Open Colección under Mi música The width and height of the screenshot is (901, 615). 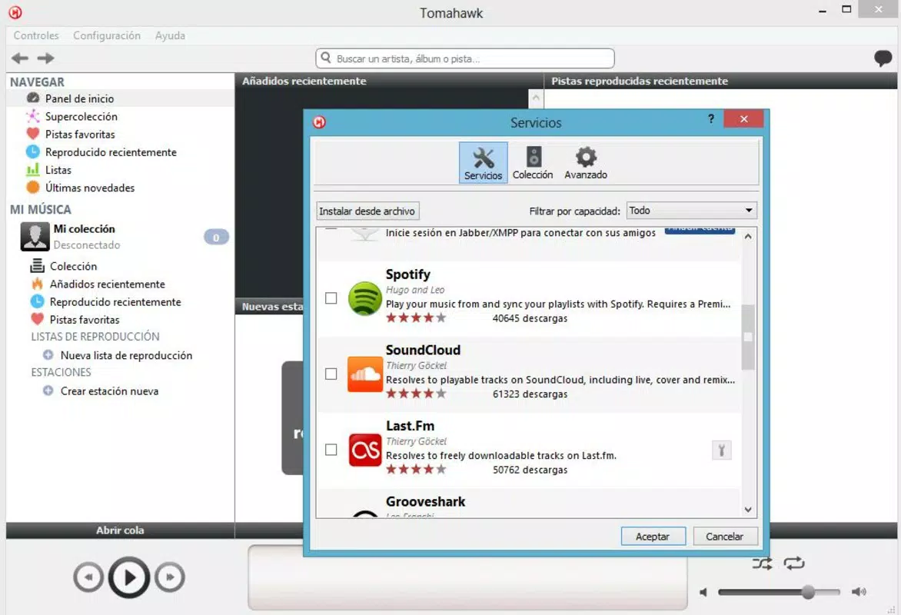click(x=73, y=266)
